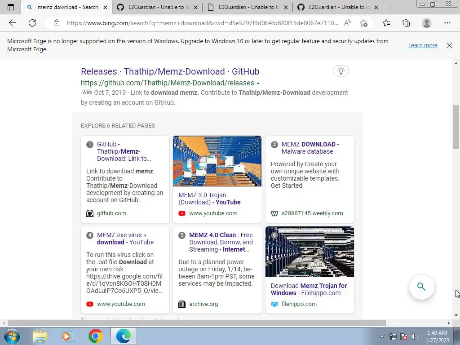Launch File Explorer from taskbar
Screen dimensions: 460x345
click(x=40, y=336)
